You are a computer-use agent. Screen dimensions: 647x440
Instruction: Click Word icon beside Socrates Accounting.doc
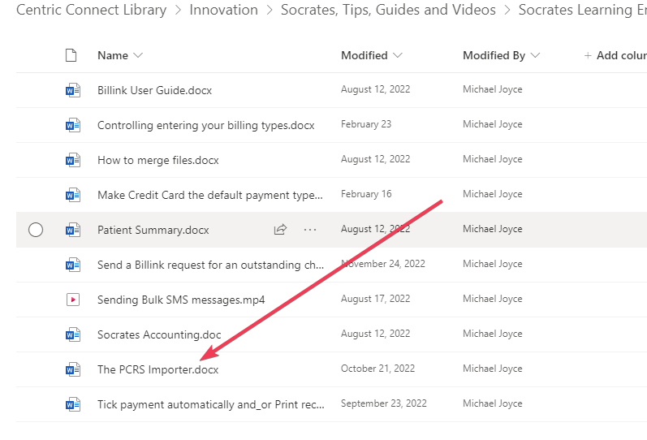(73, 334)
